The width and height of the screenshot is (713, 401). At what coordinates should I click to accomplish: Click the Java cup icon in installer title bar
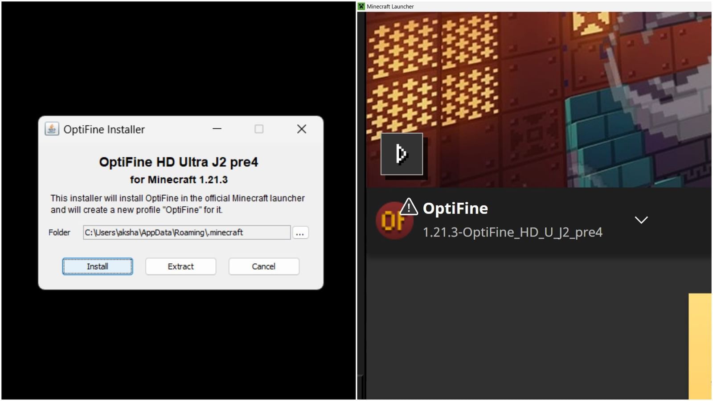tap(51, 129)
